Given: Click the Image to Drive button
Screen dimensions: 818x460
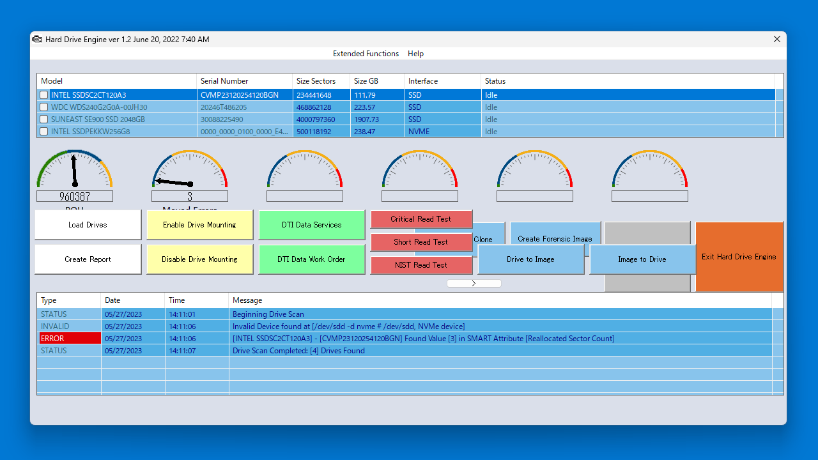Looking at the screenshot, I should point(642,259).
